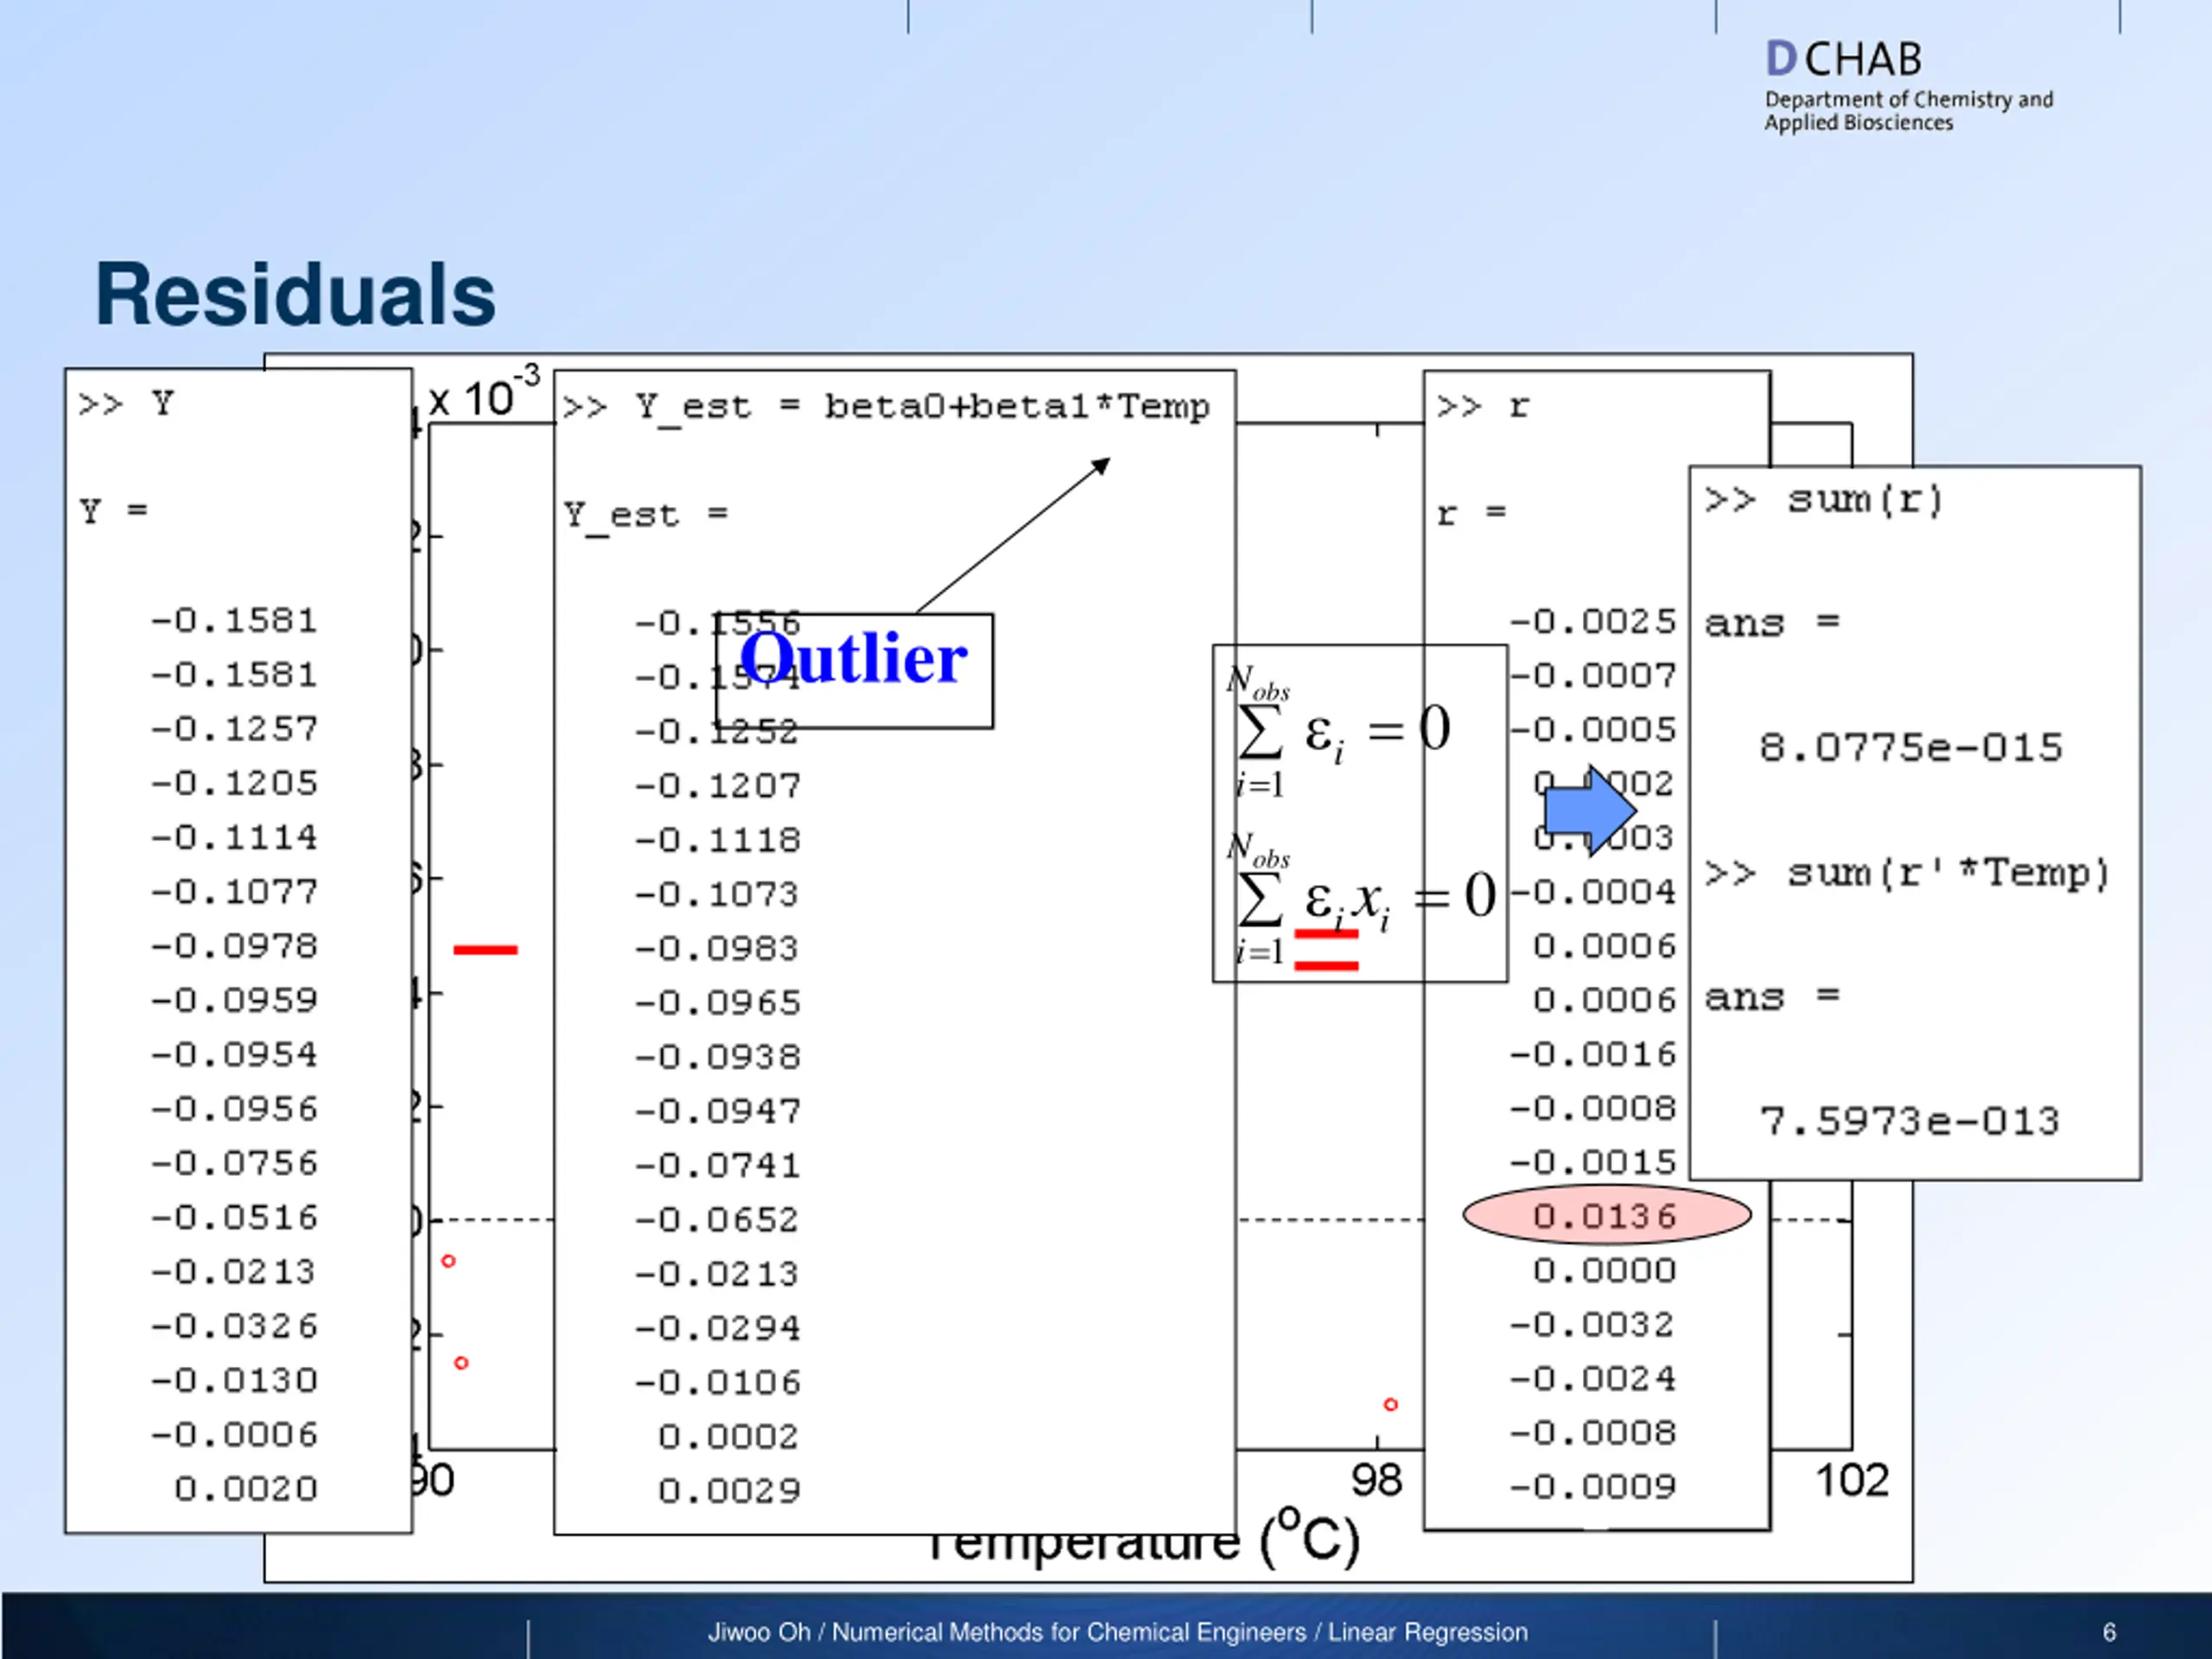The height and width of the screenshot is (1659, 2212).
Task: Select residual value -0.0016
Action: click(1593, 1054)
